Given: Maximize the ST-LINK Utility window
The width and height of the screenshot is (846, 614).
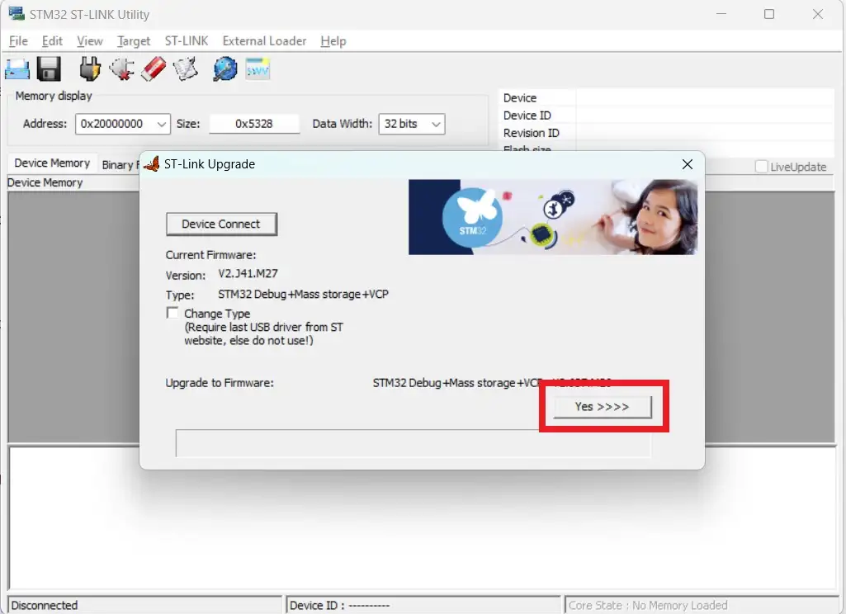Looking at the screenshot, I should (769, 15).
